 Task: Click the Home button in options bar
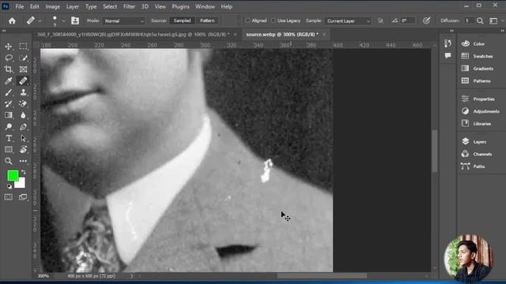pos(12,21)
